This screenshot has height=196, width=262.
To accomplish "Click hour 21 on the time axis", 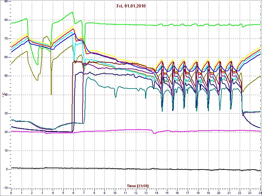I will pyautogui.click(x=229, y=193).
